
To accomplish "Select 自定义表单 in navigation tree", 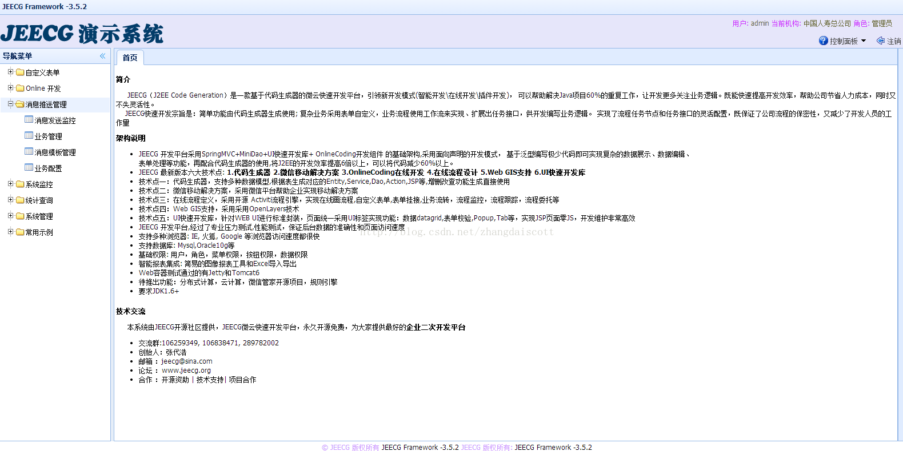I will click(42, 73).
